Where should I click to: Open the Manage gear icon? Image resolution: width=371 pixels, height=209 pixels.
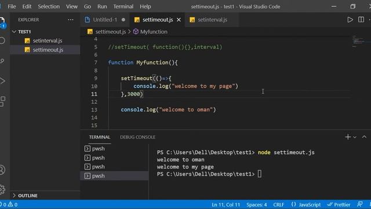coord(2,190)
